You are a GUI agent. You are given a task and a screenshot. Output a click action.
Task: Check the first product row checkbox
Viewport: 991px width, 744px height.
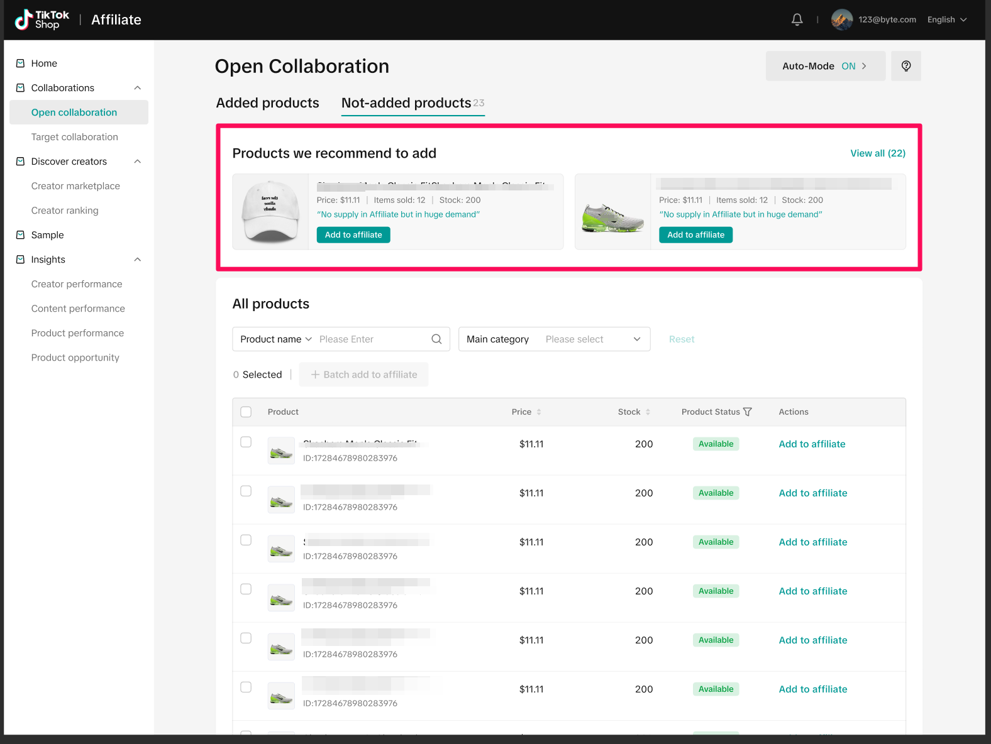tap(246, 442)
